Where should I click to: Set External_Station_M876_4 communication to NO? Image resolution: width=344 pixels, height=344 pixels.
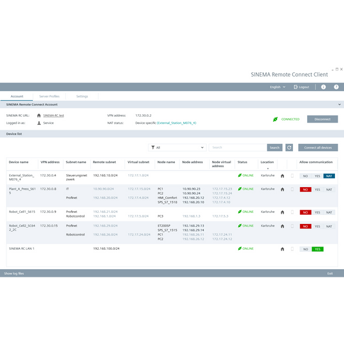(305, 176)
